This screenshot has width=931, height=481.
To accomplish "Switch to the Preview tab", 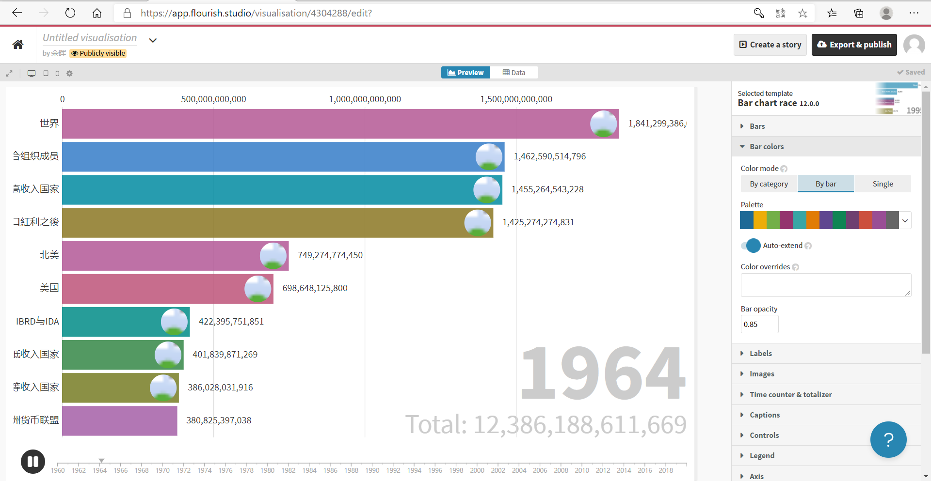I will click(465, 73).
